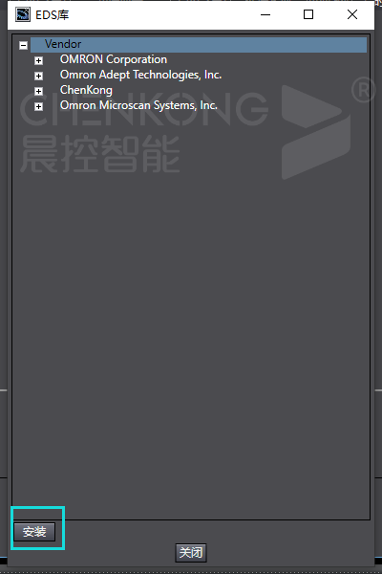The image size is (382, 574).
Task: Collapse the Vendor root node
Action: (x=23, y=45)
